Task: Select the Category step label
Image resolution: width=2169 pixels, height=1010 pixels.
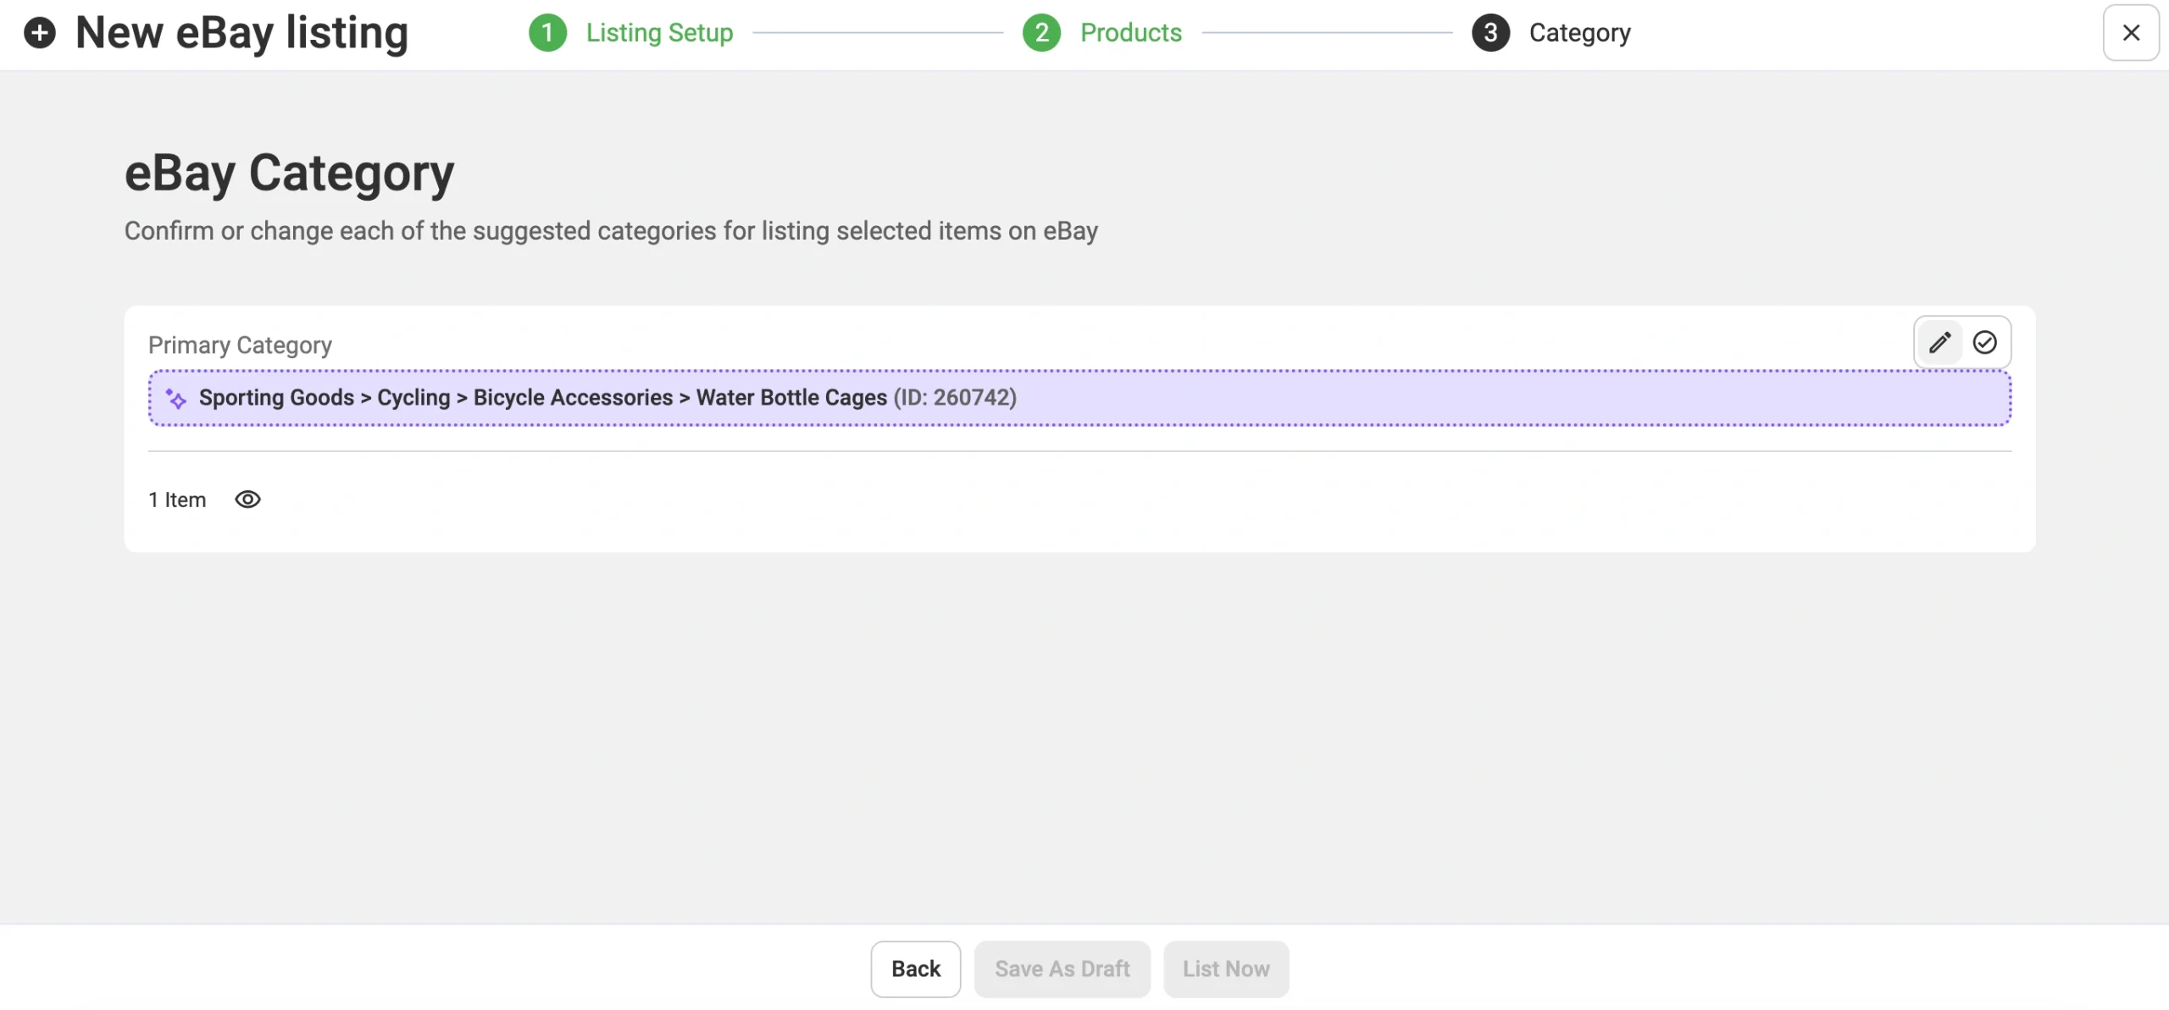Action: tap(1580, 32)
